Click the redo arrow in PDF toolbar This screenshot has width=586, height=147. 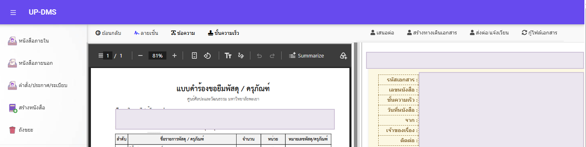[x=272, y=55]
